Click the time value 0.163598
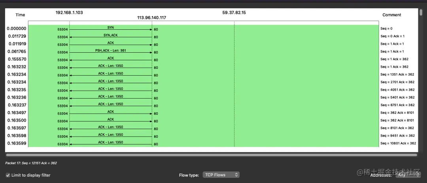427x183 pixels. (x=17, y=135)
